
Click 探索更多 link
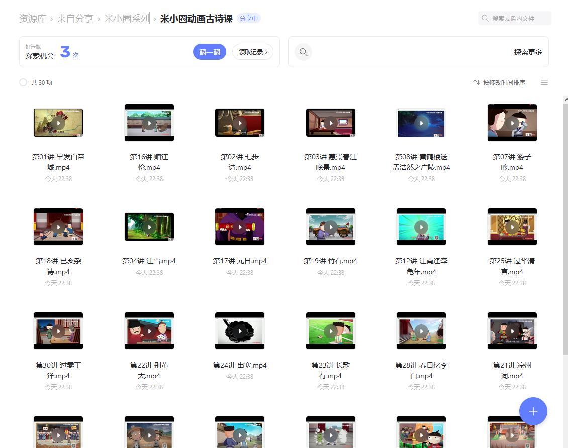click(x=528, y=52)
